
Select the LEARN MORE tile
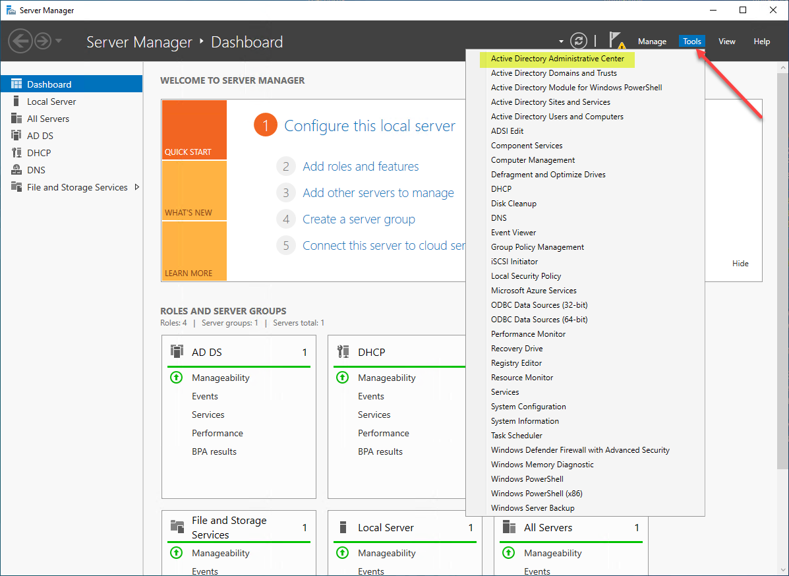click(x=194, y=251)
